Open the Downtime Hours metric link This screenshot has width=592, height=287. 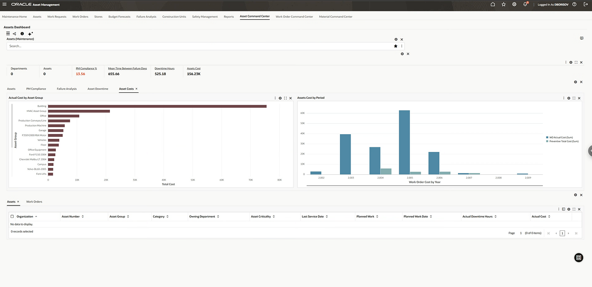[x=164, y=68]
